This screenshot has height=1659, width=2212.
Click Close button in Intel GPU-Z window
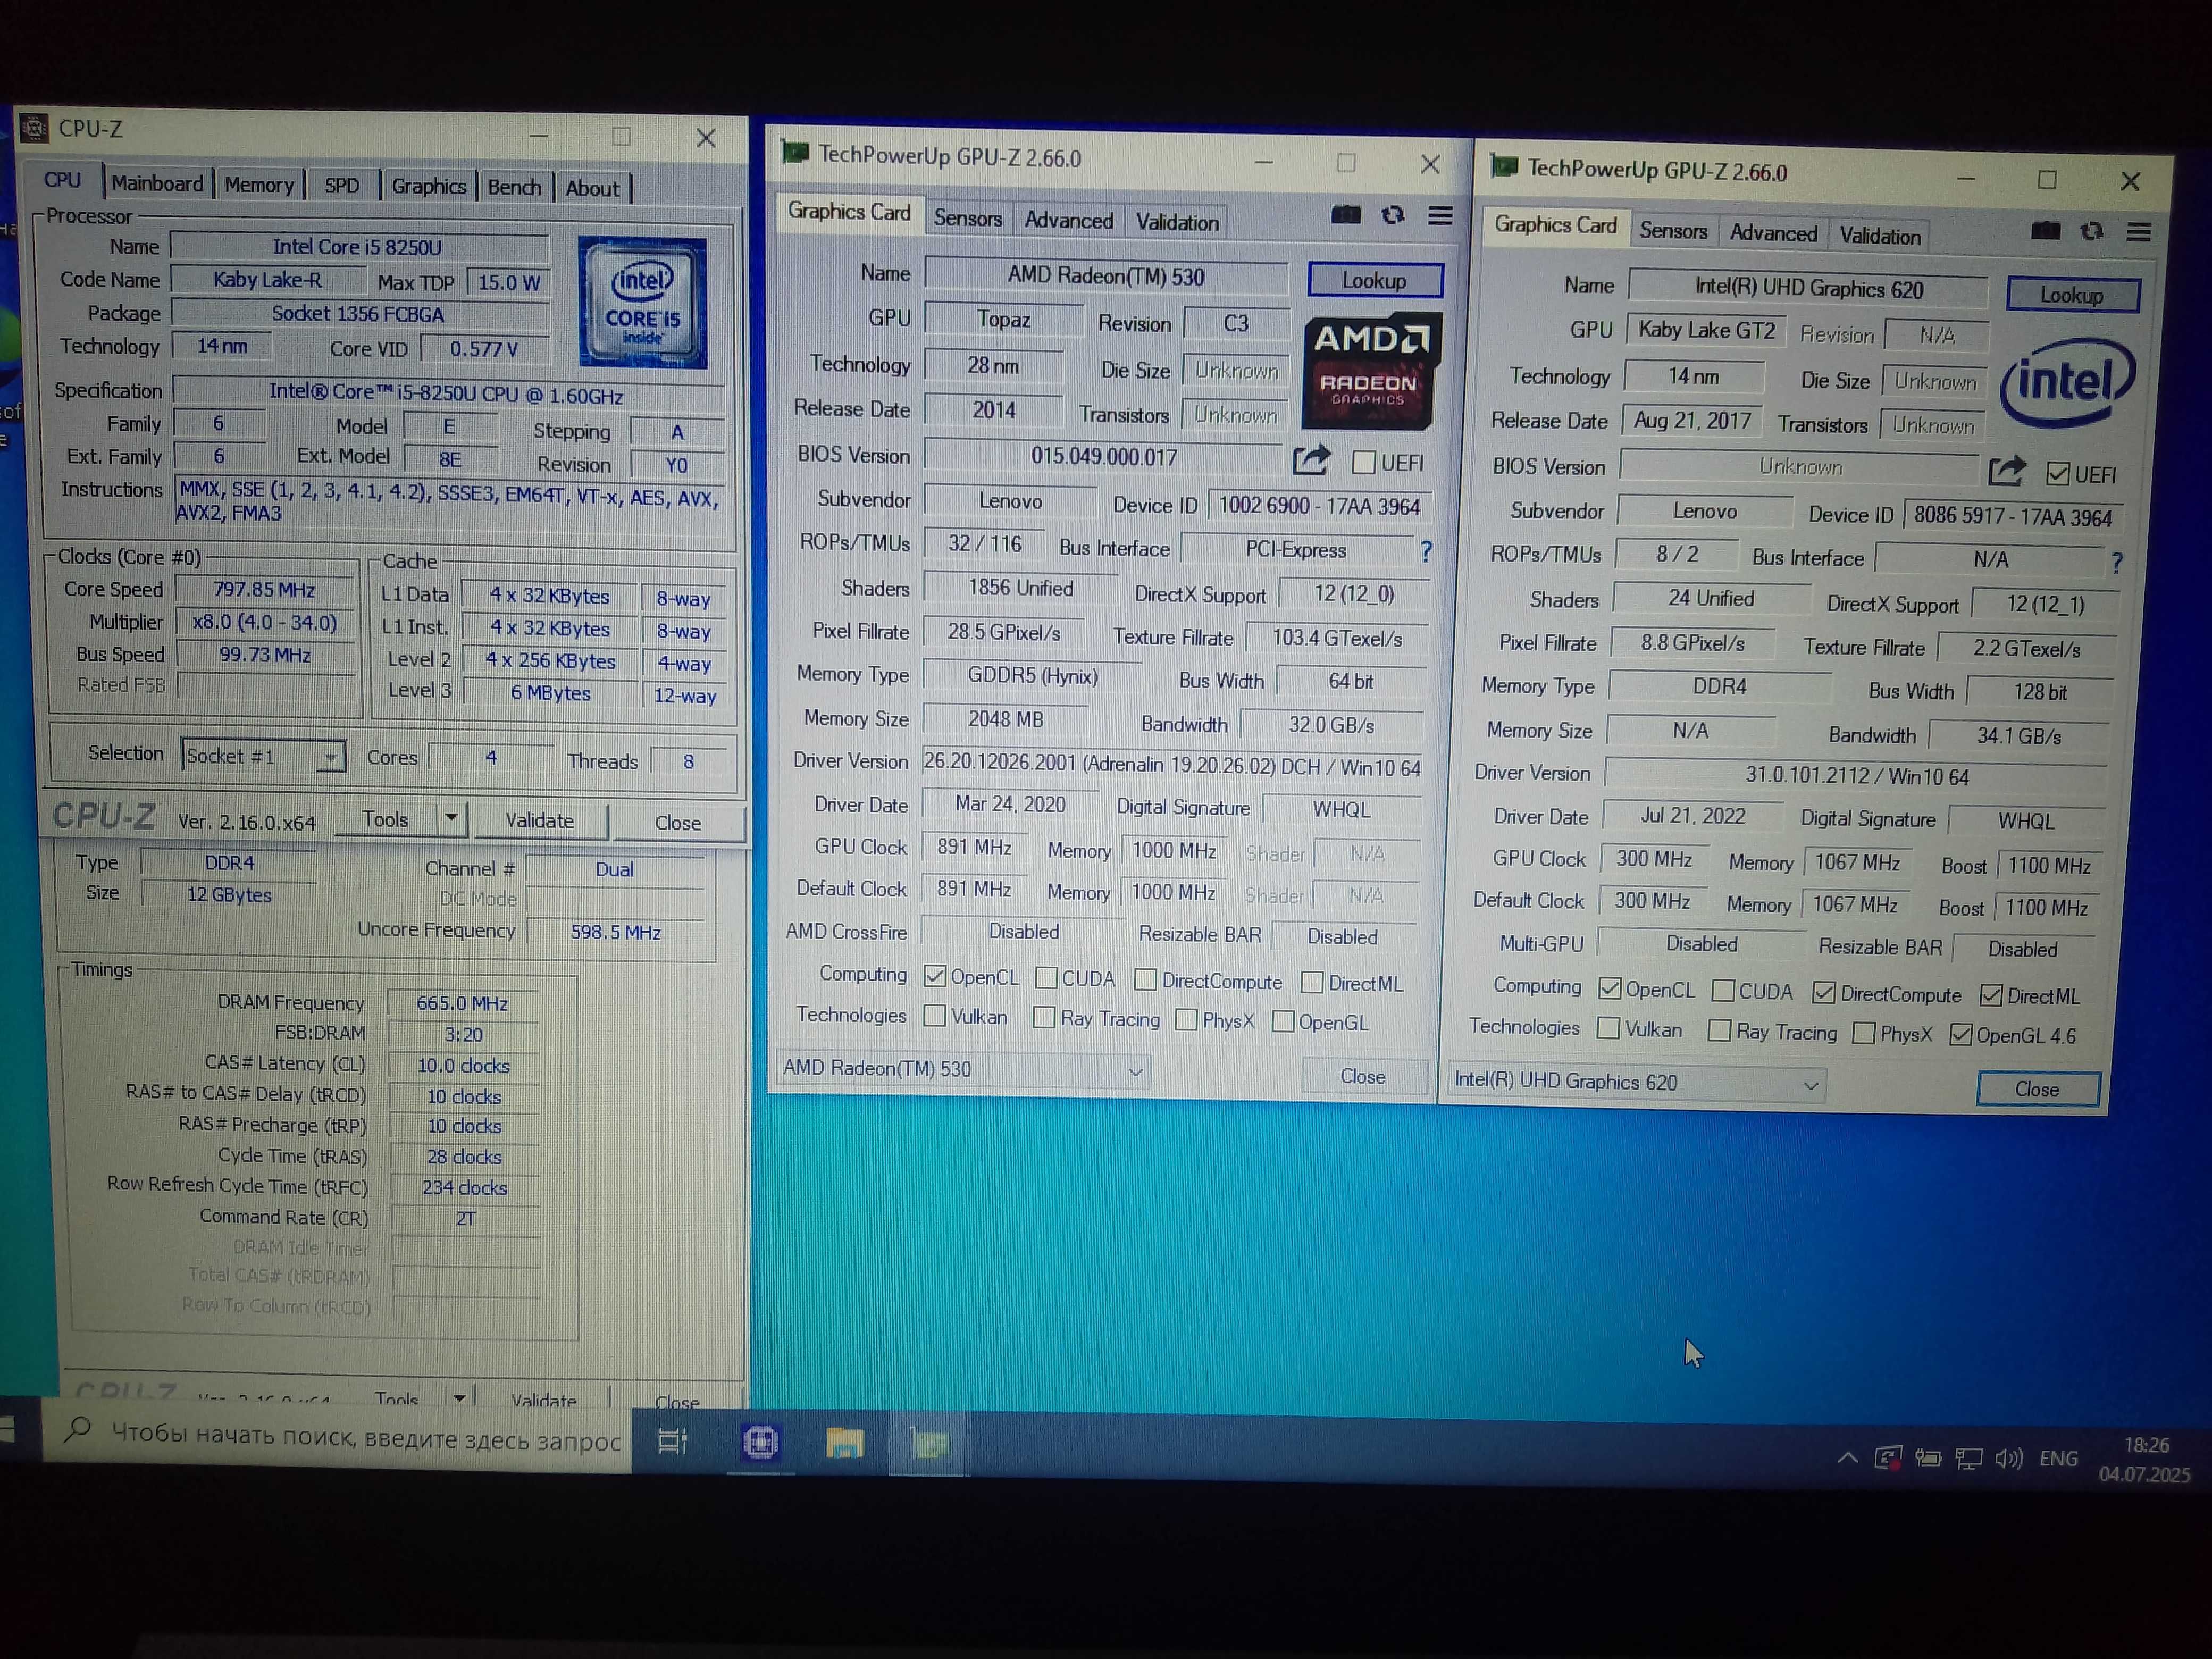pos(2037,1089)
